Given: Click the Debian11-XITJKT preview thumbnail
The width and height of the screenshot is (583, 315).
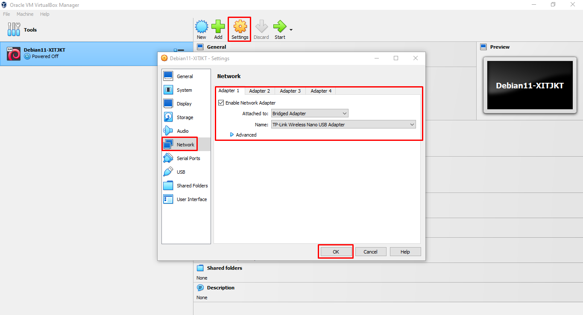Looking at the screenshot, I should (x=530, y=85).
